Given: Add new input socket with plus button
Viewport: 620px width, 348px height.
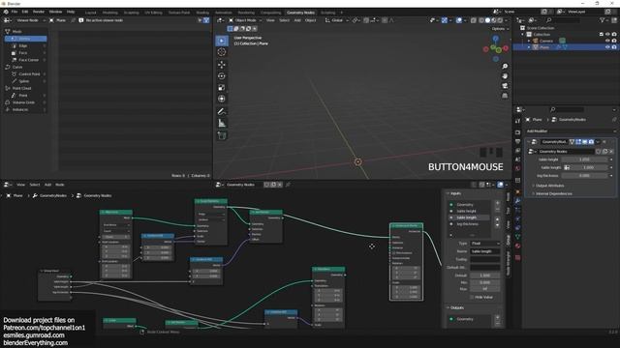Looking at the screenshot, I should pos(497,203).
